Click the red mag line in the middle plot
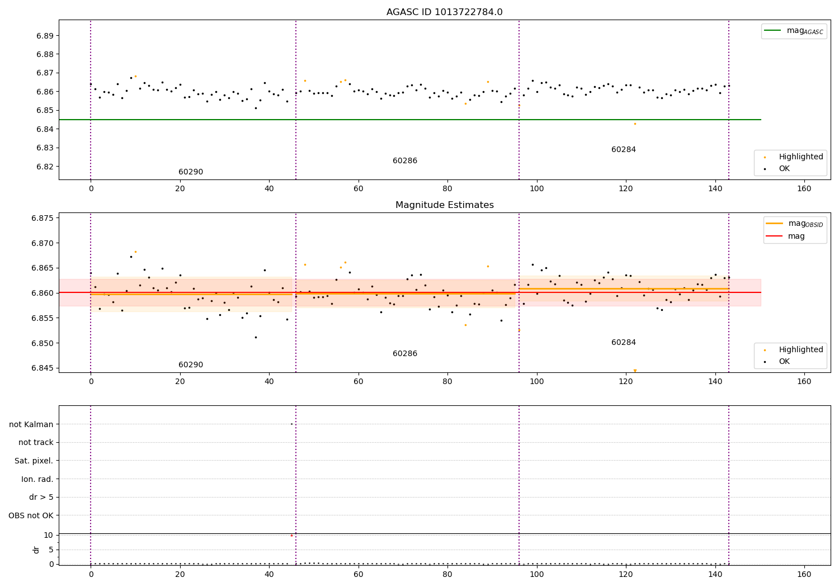Screen dimensions: 839x587 [409, 292]
